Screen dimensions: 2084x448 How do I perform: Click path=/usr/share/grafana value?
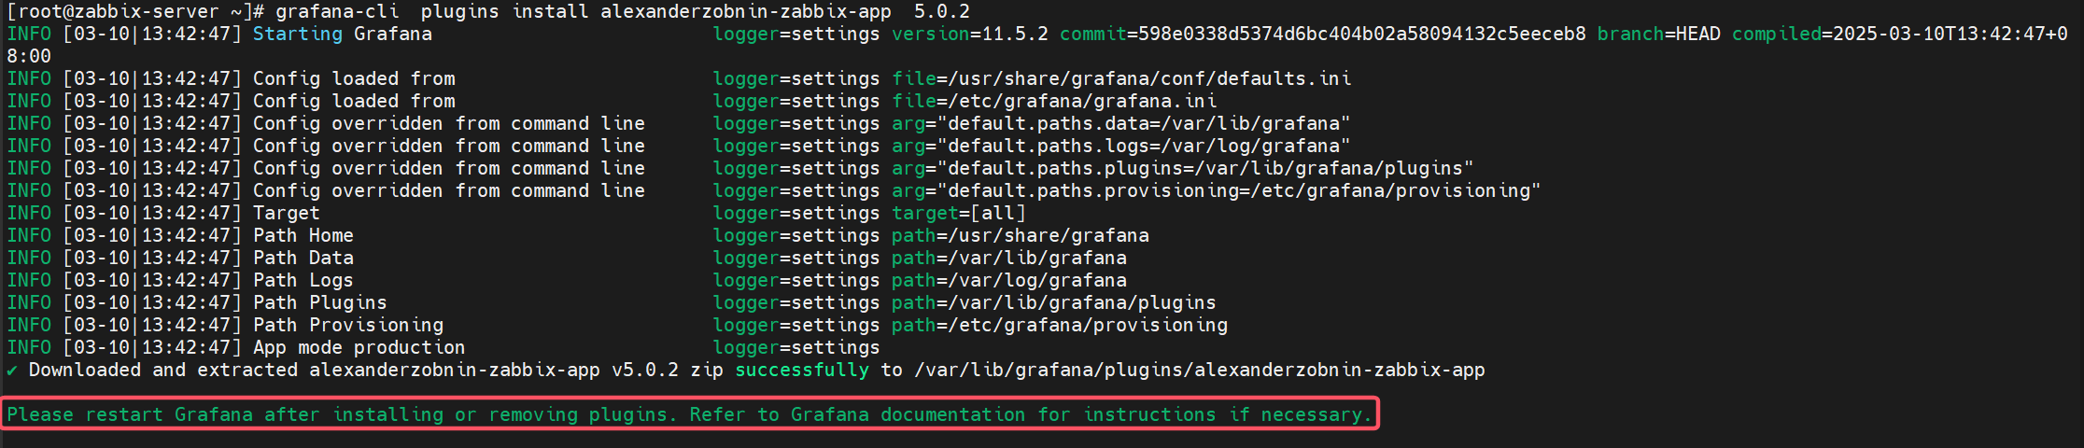point(1021,236)
